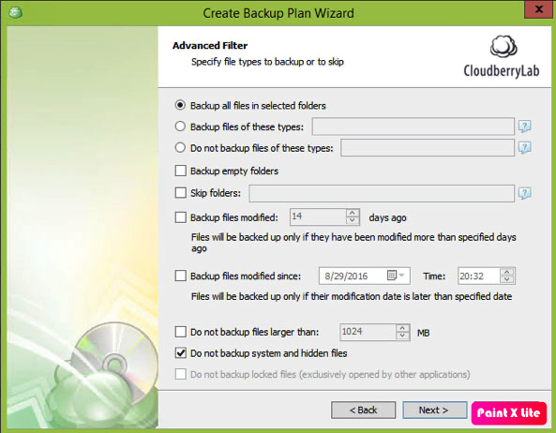The width and height of the screenshot is (556, 433).
Task: Increase Time value with up arrow
Action: [507, 272]
